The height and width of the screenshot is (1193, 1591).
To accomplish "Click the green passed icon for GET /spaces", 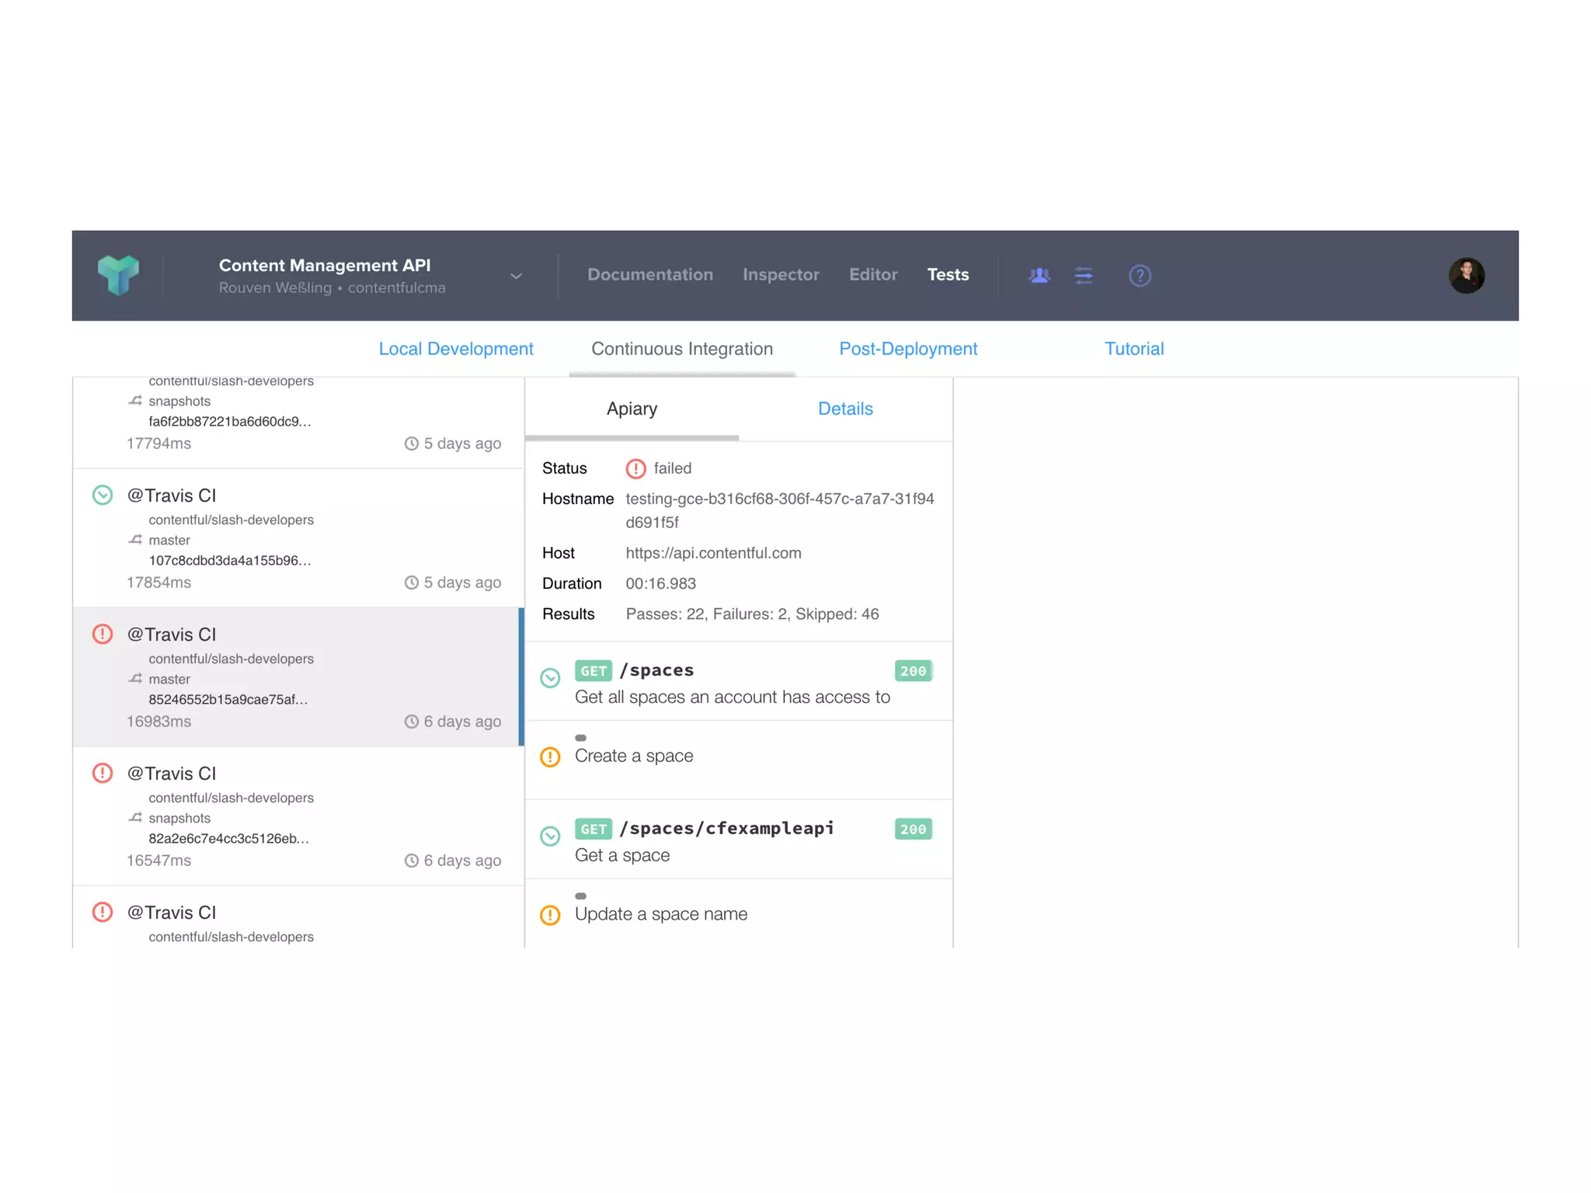I will point(550,678).
